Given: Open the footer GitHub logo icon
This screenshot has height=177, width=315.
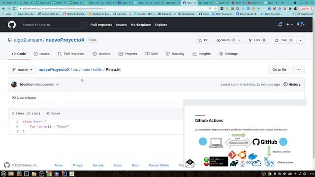Looking at the screenshot, I should (x=7, y=165).
